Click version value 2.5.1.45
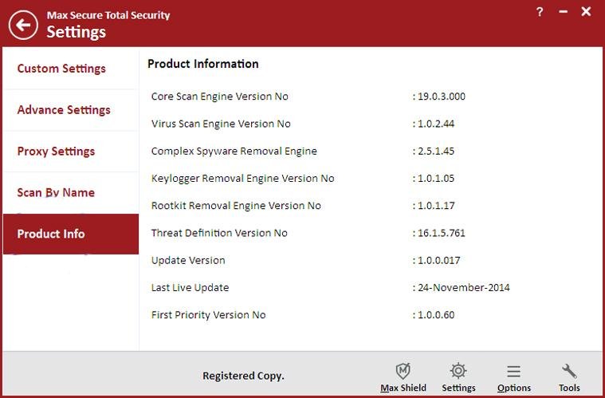 pyautogui.click(x=436, y=151)
